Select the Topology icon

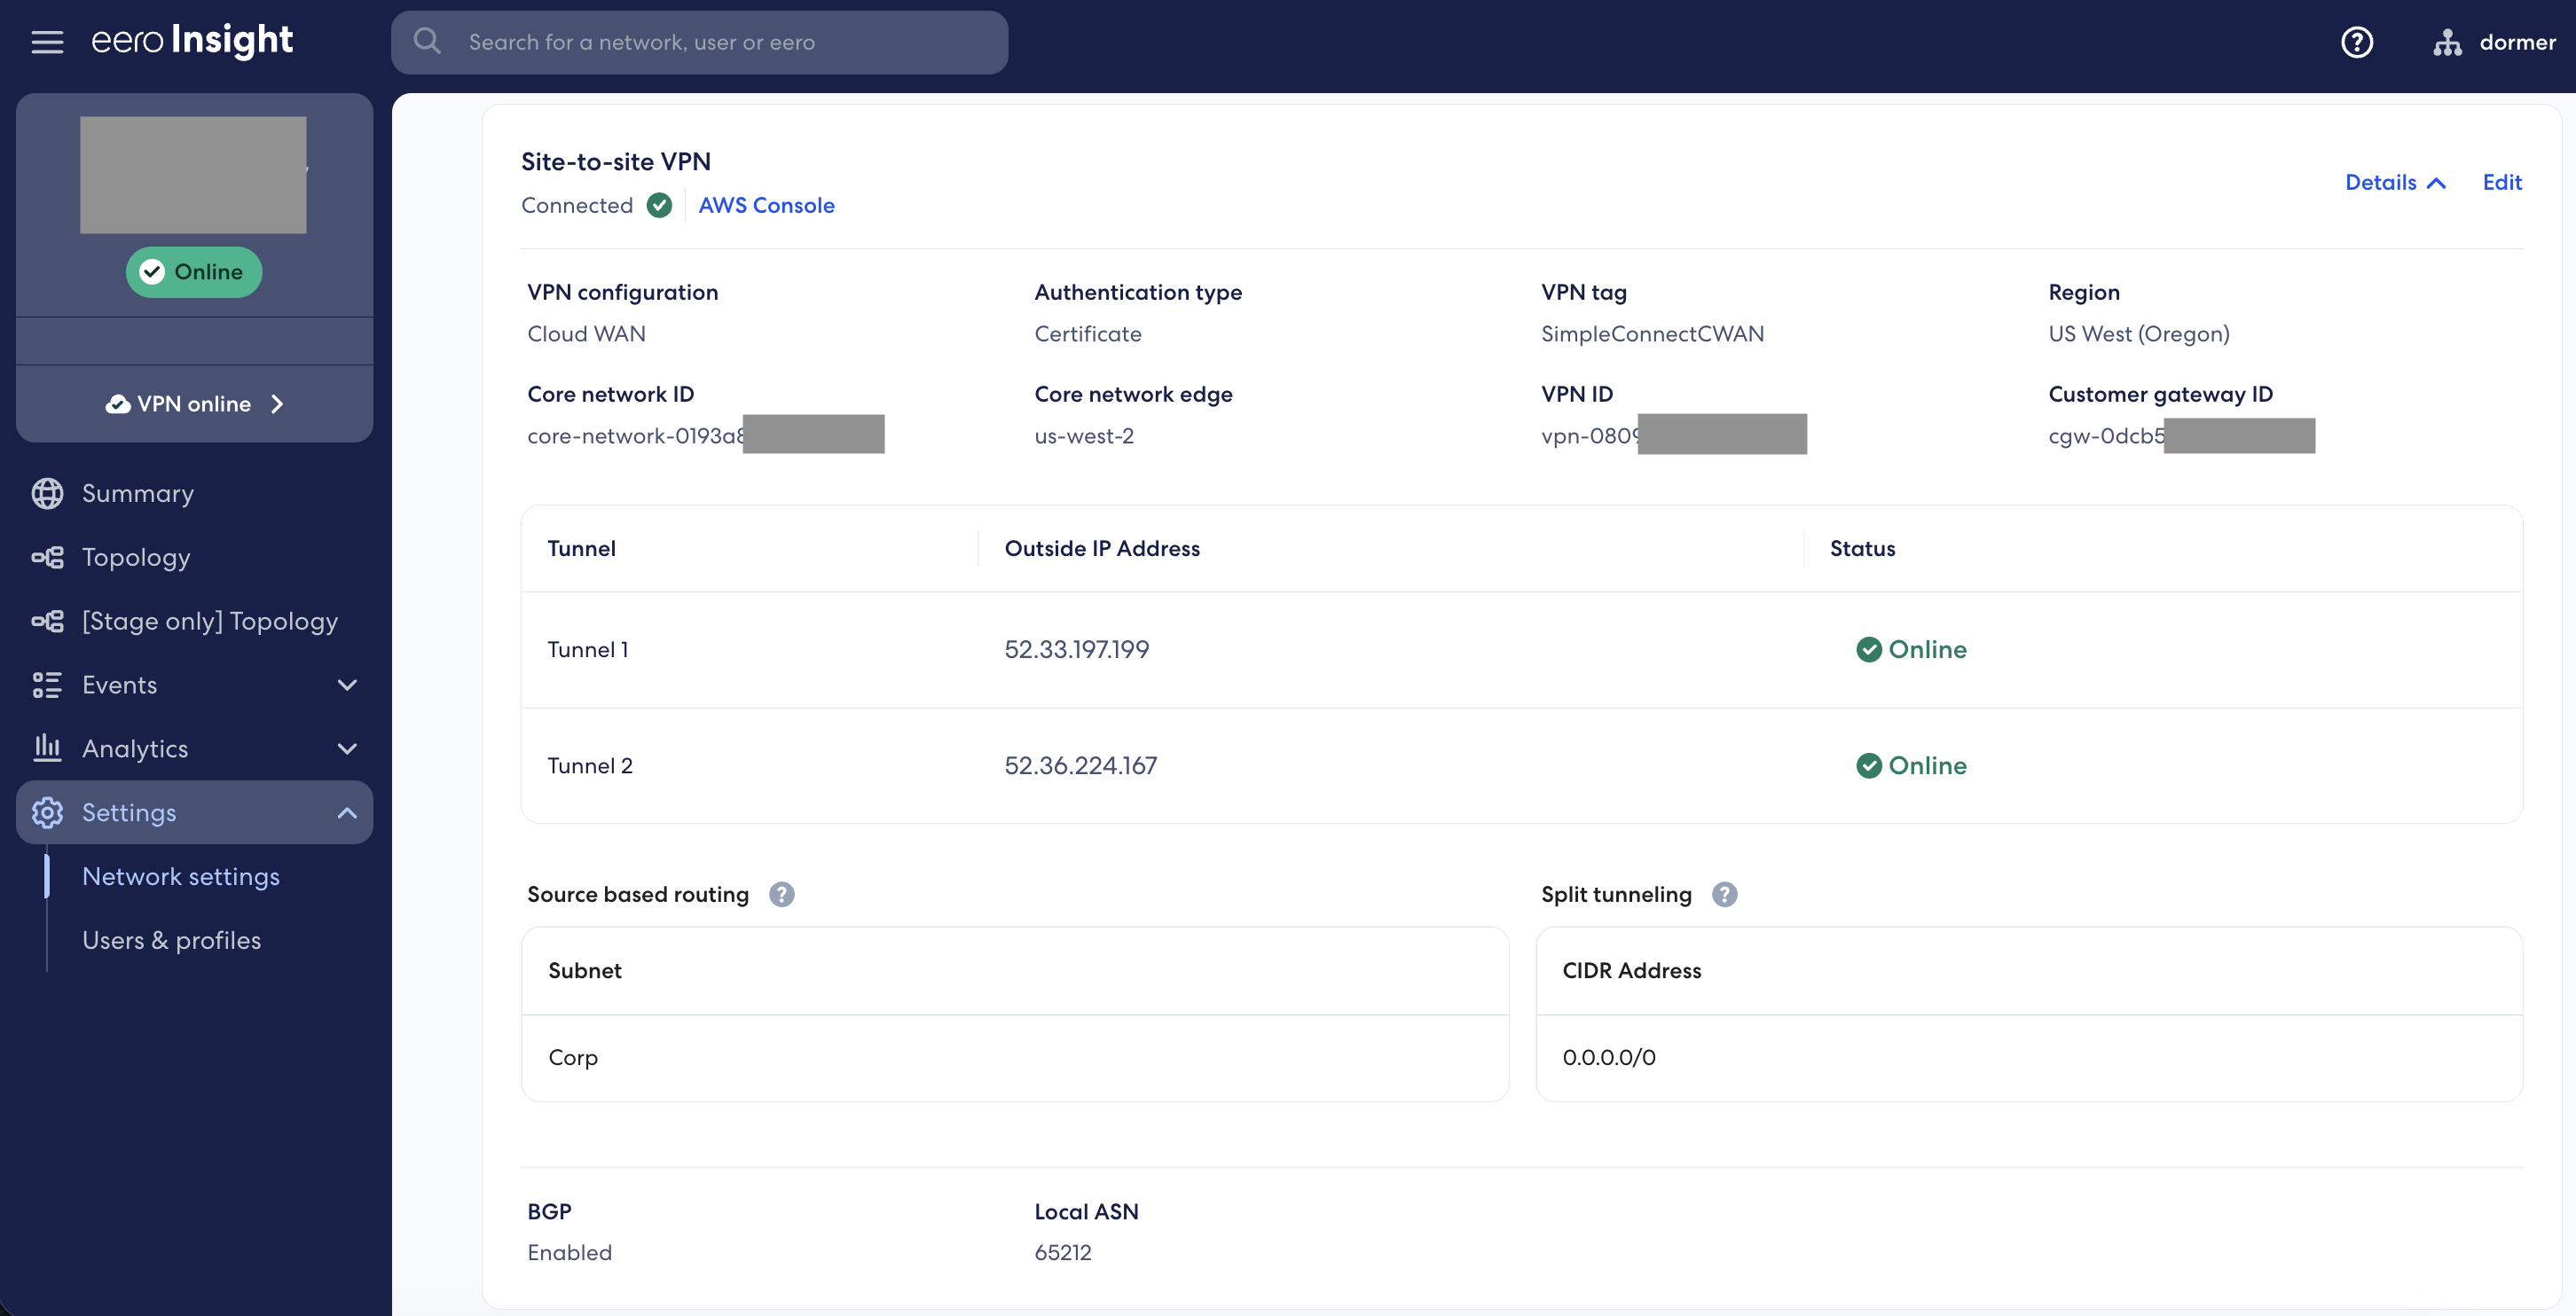click(x=47, y=557)
